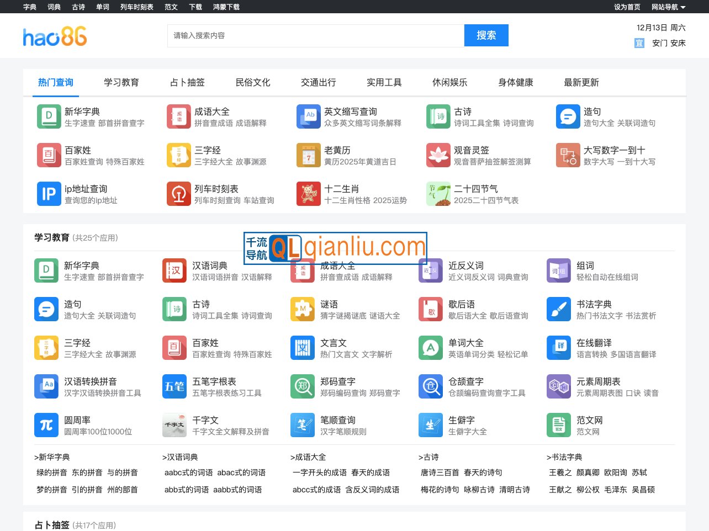Click inside the search input field
Image resolution: width=709 pixels, height=531 pixels.
315,35
